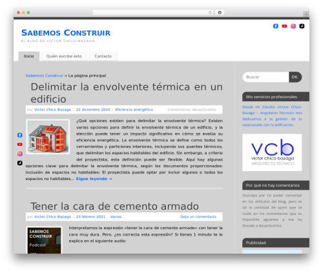Click the Sabemos Construir site title
Viewport: 323px width, 273px height.
(66, 33)
